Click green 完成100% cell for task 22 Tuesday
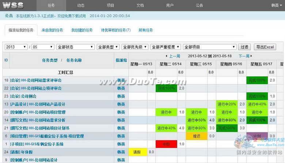 point(166,88)
